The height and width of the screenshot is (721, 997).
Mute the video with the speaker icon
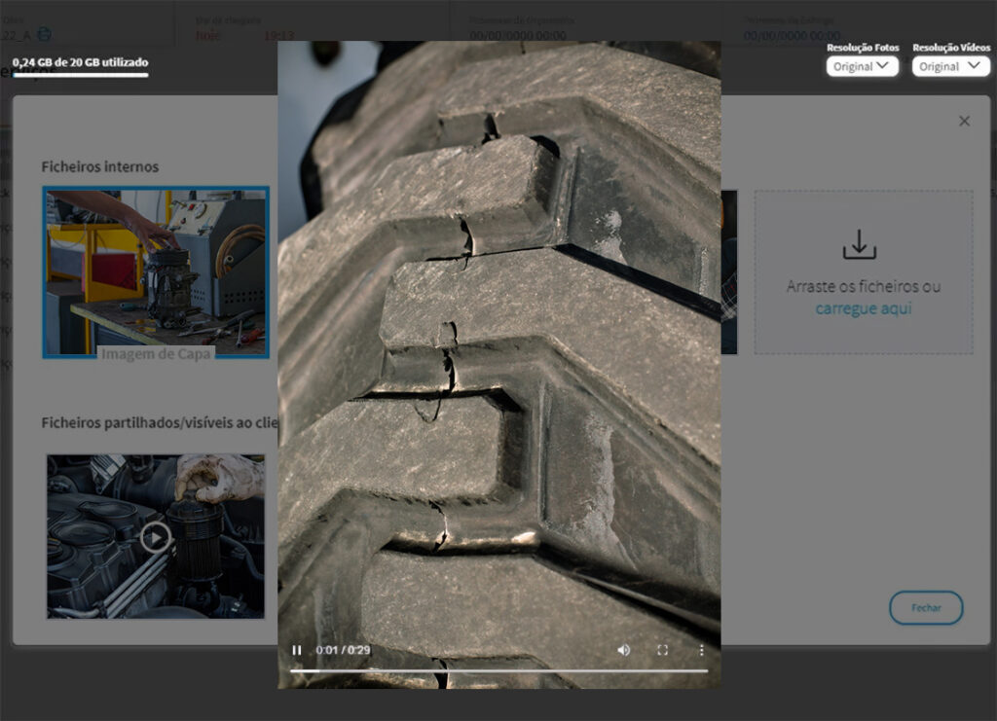pyautogui.click(x=623, y=650)
